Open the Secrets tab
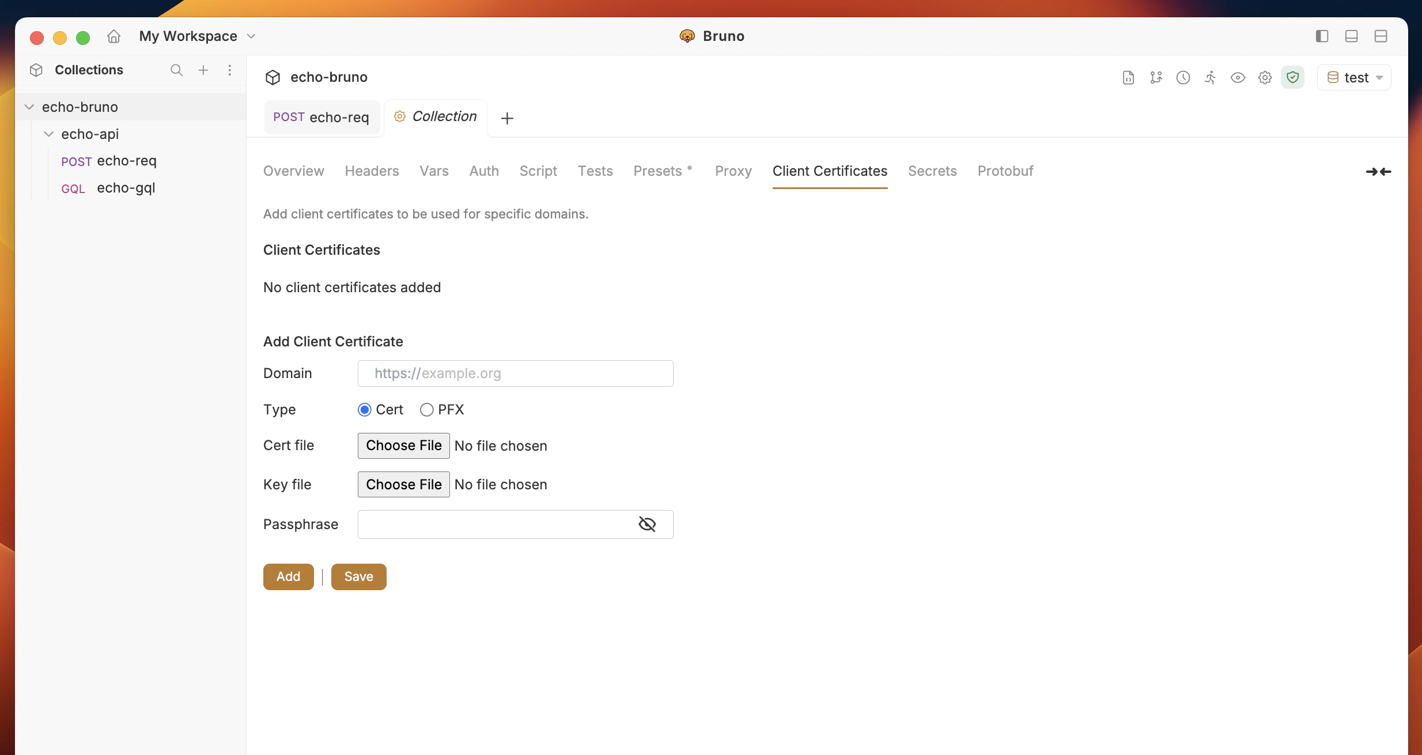The image size is (1422, 755). coord(932,171)
